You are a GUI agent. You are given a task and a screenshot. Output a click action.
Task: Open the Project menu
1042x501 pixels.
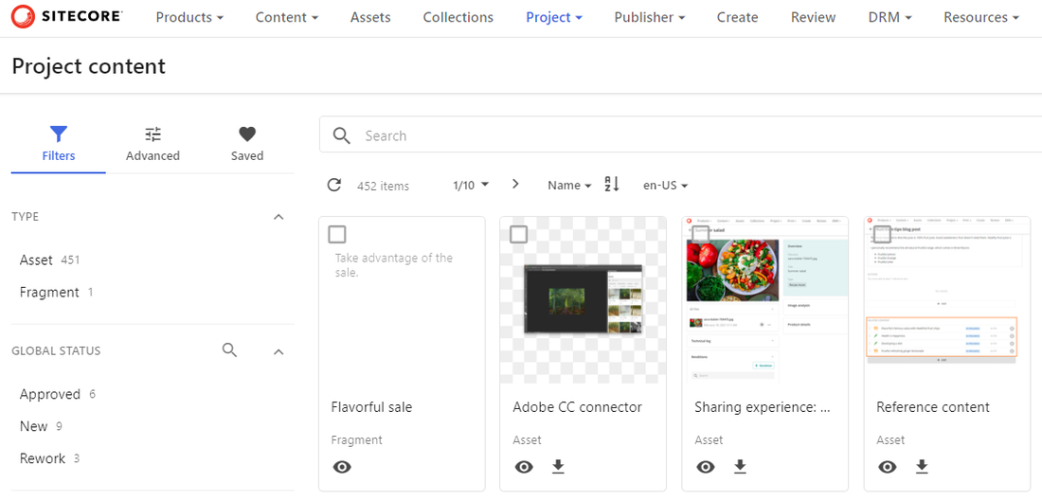click(x=554, y=17)
